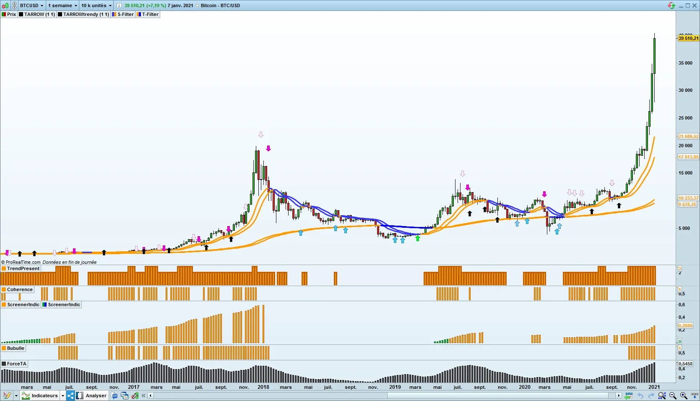Select the circle beside Bitcoin - BTC/USD
This screenshot has width=700, height=401.
[197, 5]
